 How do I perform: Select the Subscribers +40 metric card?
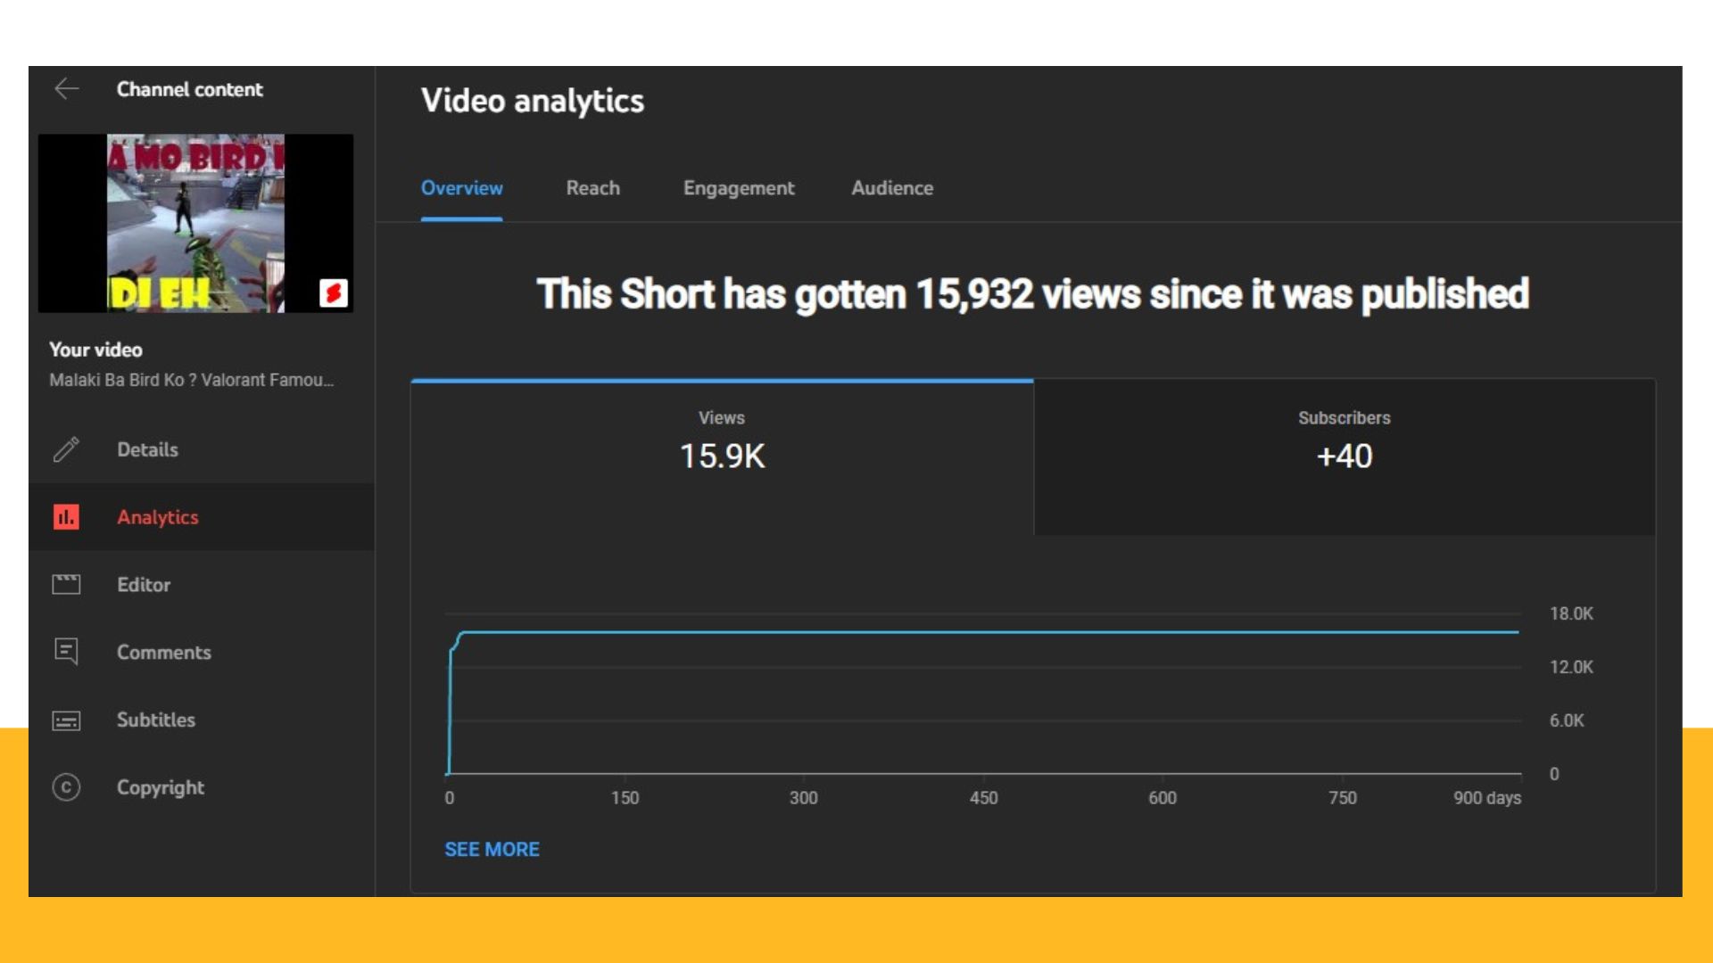pyautogui.click(x=1344, y=455)
